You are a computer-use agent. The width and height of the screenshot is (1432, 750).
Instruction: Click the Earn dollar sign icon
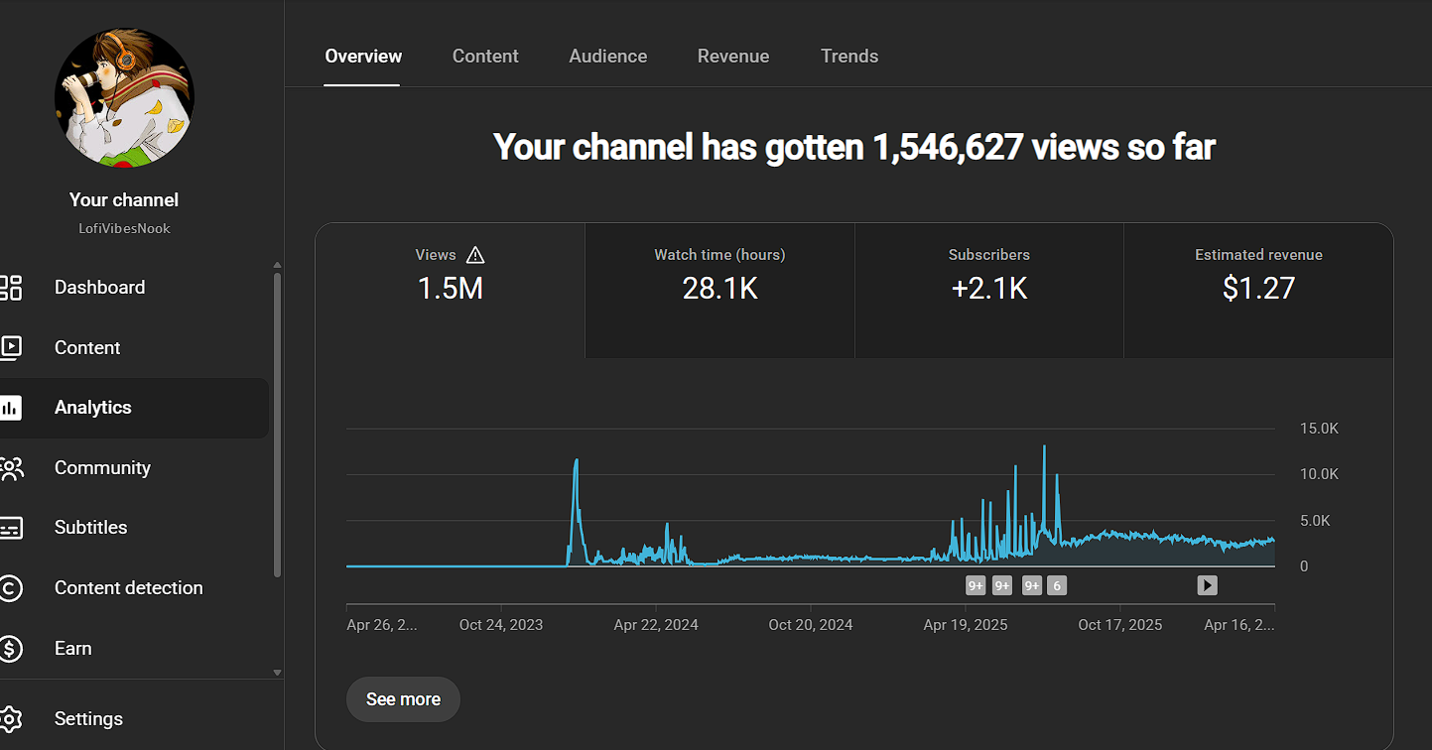pyautogui.click(x=11, y=649)
